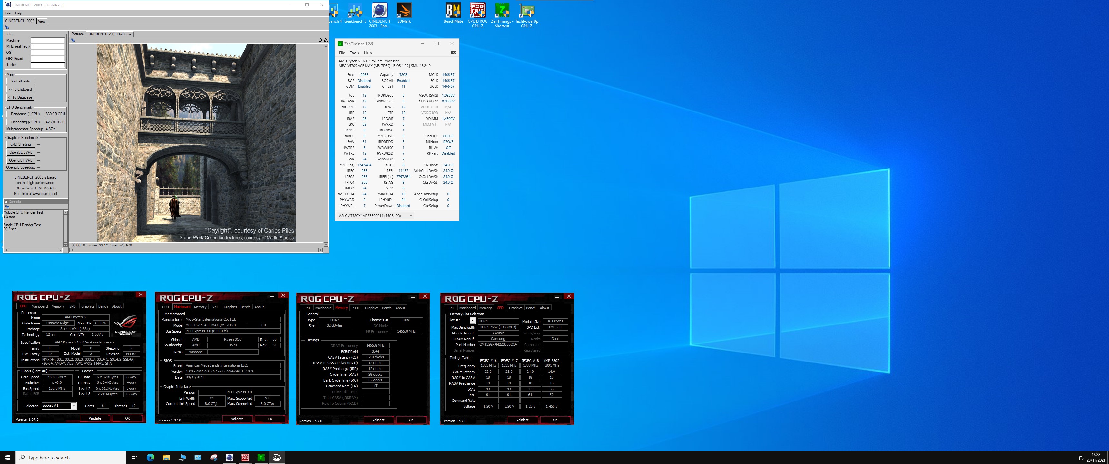The image size is (1109, 464).
Task: Click OK in the CPU-Z SPD window
Action: click(x=555, y=420)
